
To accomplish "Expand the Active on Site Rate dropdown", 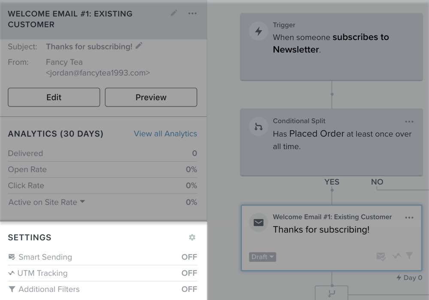I will (x=83, y=202).
